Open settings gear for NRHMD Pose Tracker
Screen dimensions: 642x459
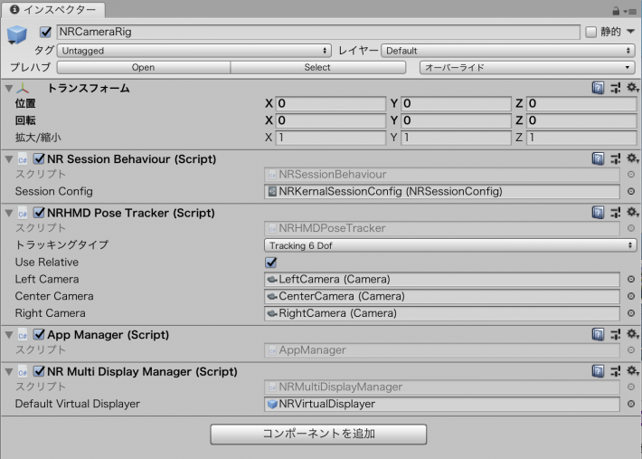coord(631,213)
